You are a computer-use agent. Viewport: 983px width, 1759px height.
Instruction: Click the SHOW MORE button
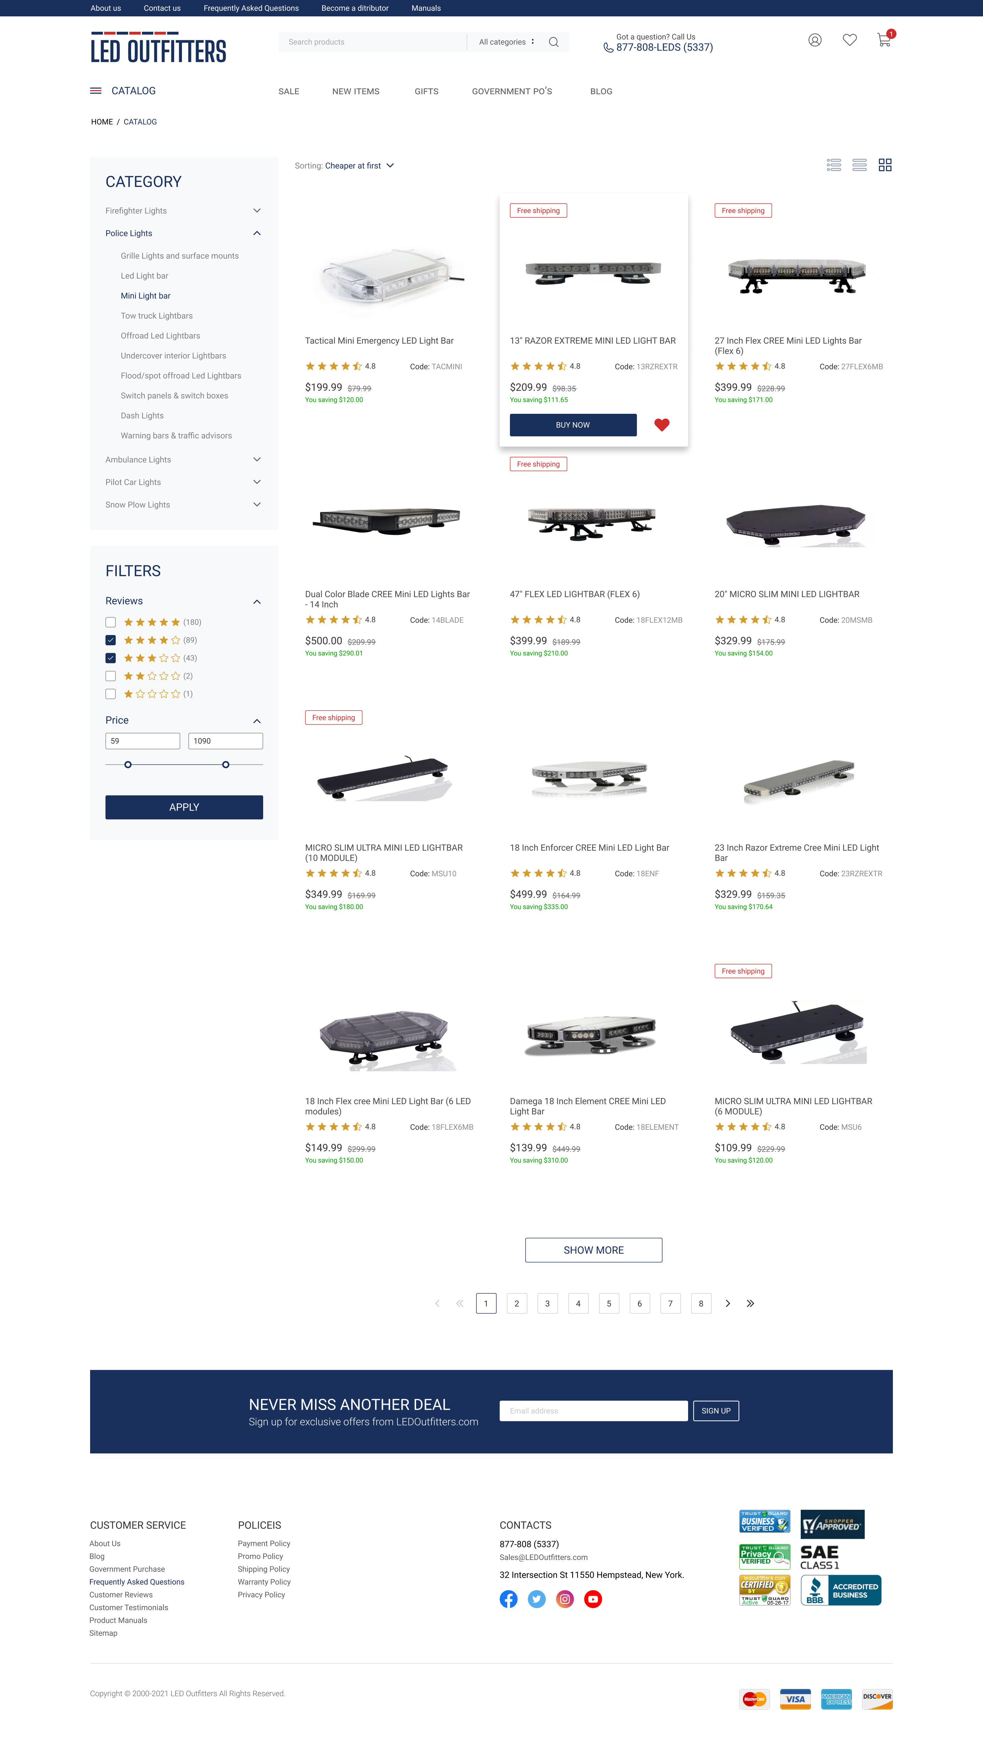593,1250
